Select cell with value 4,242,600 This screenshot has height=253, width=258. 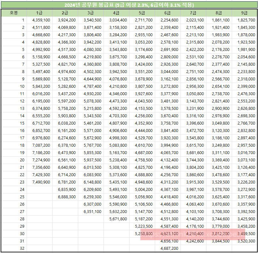click(x=193, y=241)
